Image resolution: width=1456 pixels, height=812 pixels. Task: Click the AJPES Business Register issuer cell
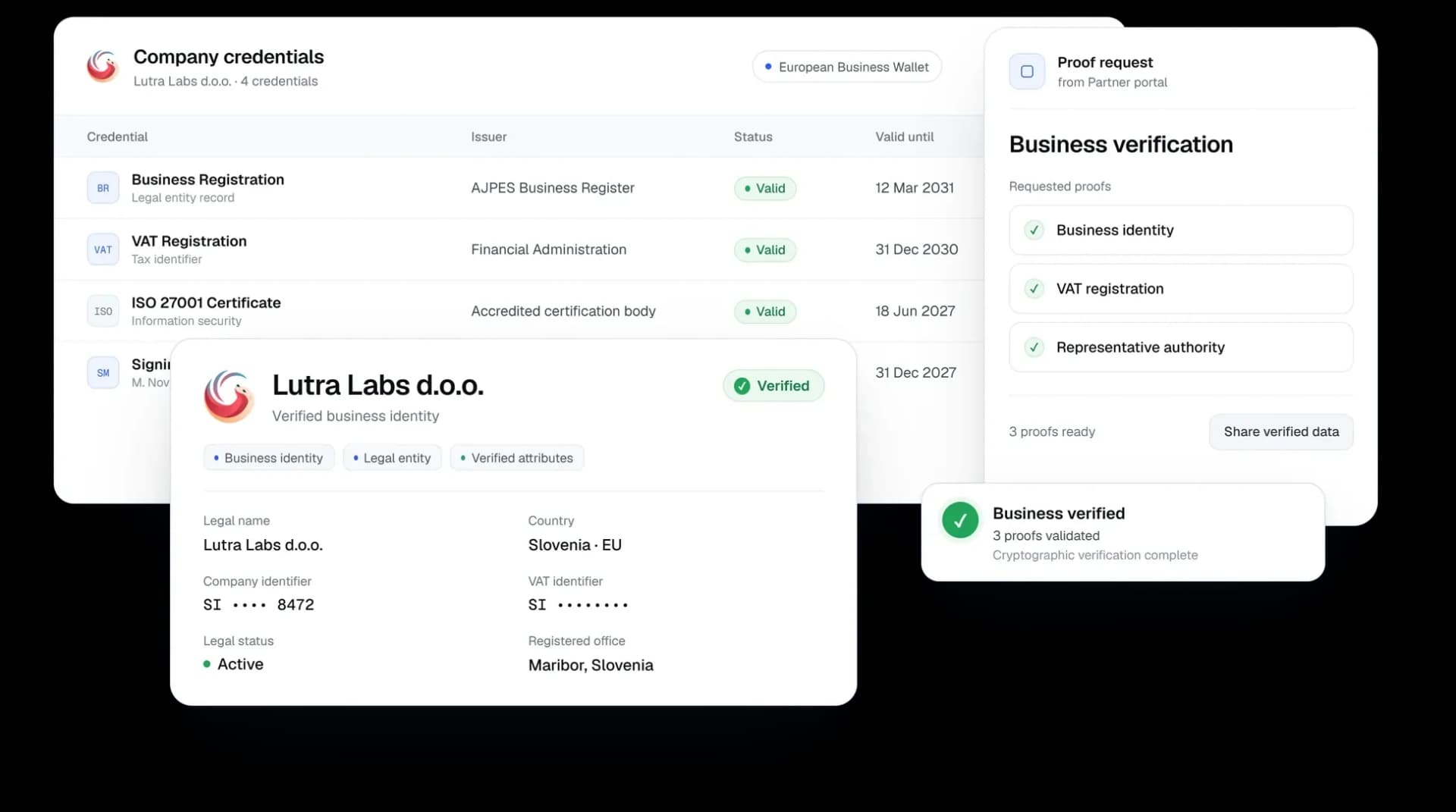[552, 188]
